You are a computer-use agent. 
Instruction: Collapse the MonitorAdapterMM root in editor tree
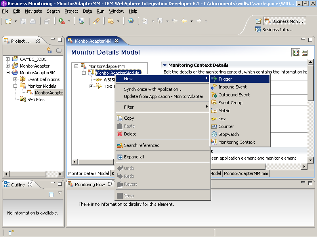coord(76,66)
